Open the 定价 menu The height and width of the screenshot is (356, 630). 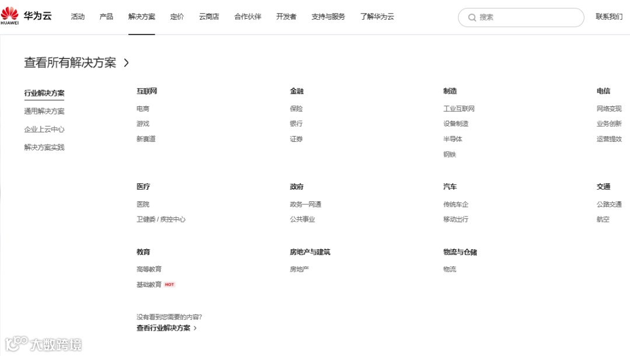[x=177, y=16]
